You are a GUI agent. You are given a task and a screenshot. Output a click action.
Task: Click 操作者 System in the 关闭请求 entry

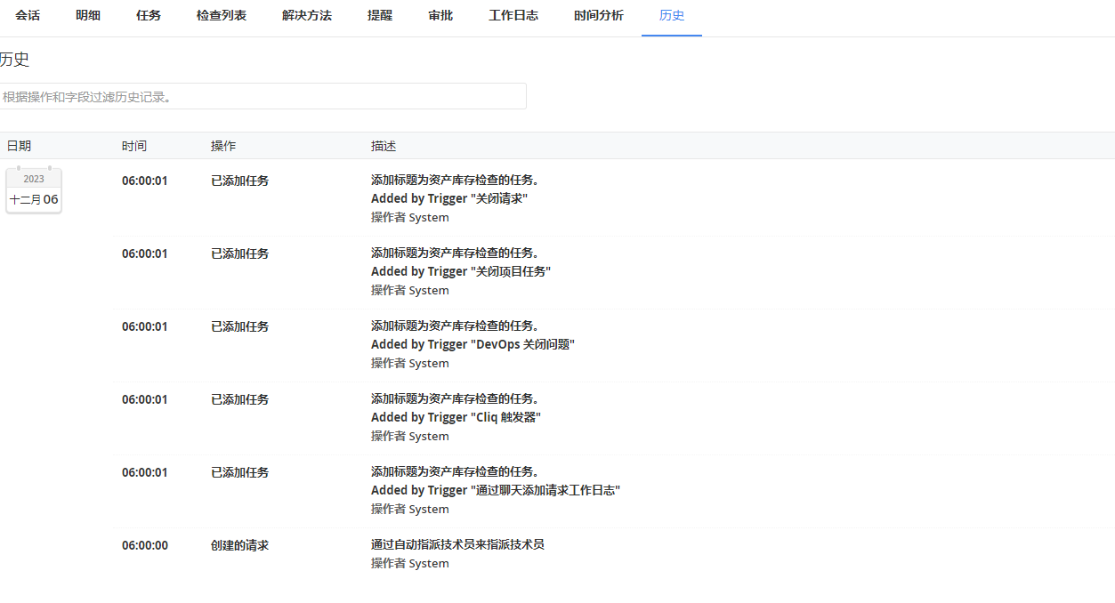click(410, 217)
